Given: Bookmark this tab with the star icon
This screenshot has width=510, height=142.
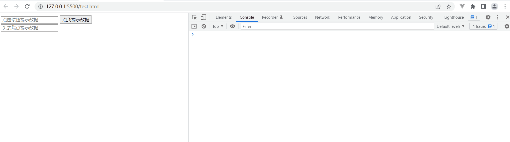Looking at the screenshot, I should click(x=449, y=7).
